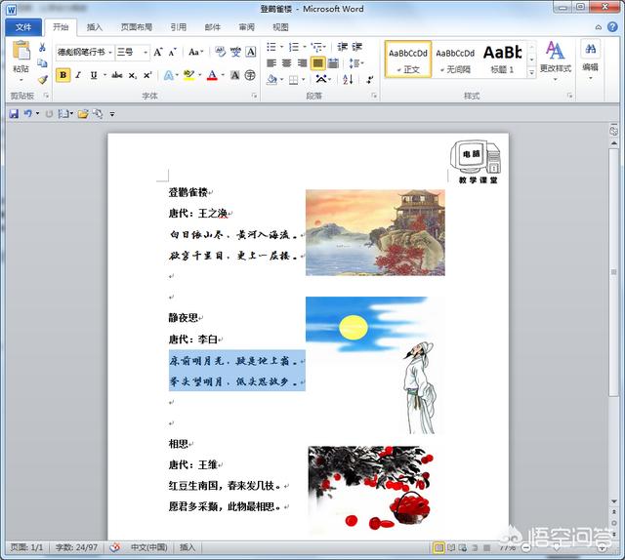Image resolution: width=625 pixels, height=560 pixels.
Task: Click the Phonetic Guide icon
Action: (x=235, y=52)
